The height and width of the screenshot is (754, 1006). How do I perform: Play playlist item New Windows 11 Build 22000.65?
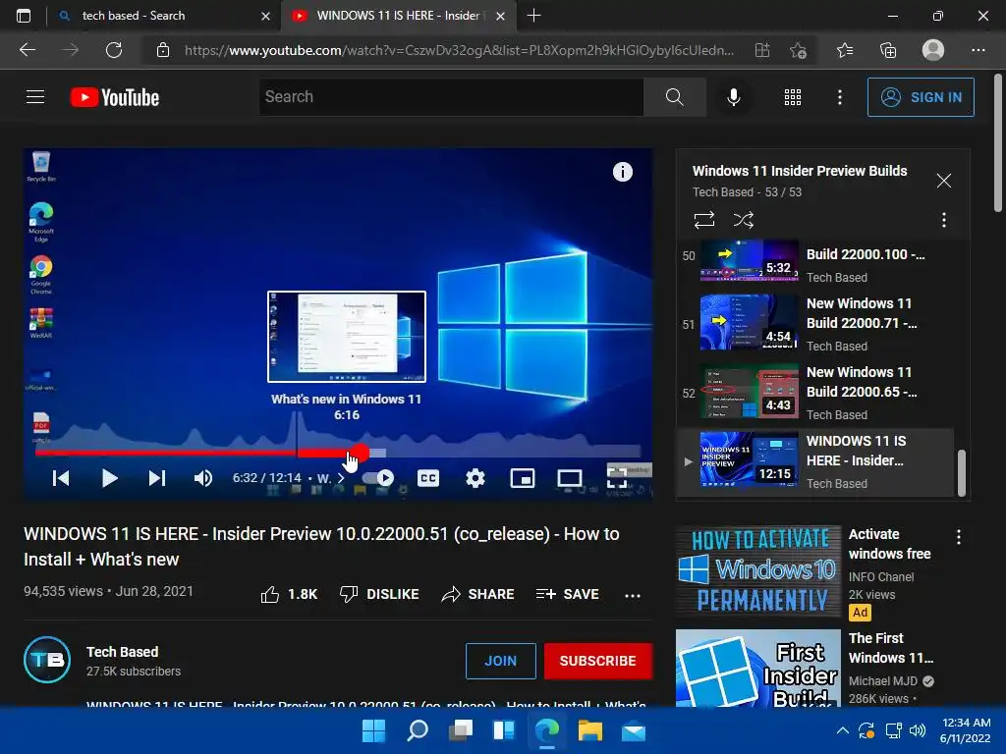click(x=815, y=393)
